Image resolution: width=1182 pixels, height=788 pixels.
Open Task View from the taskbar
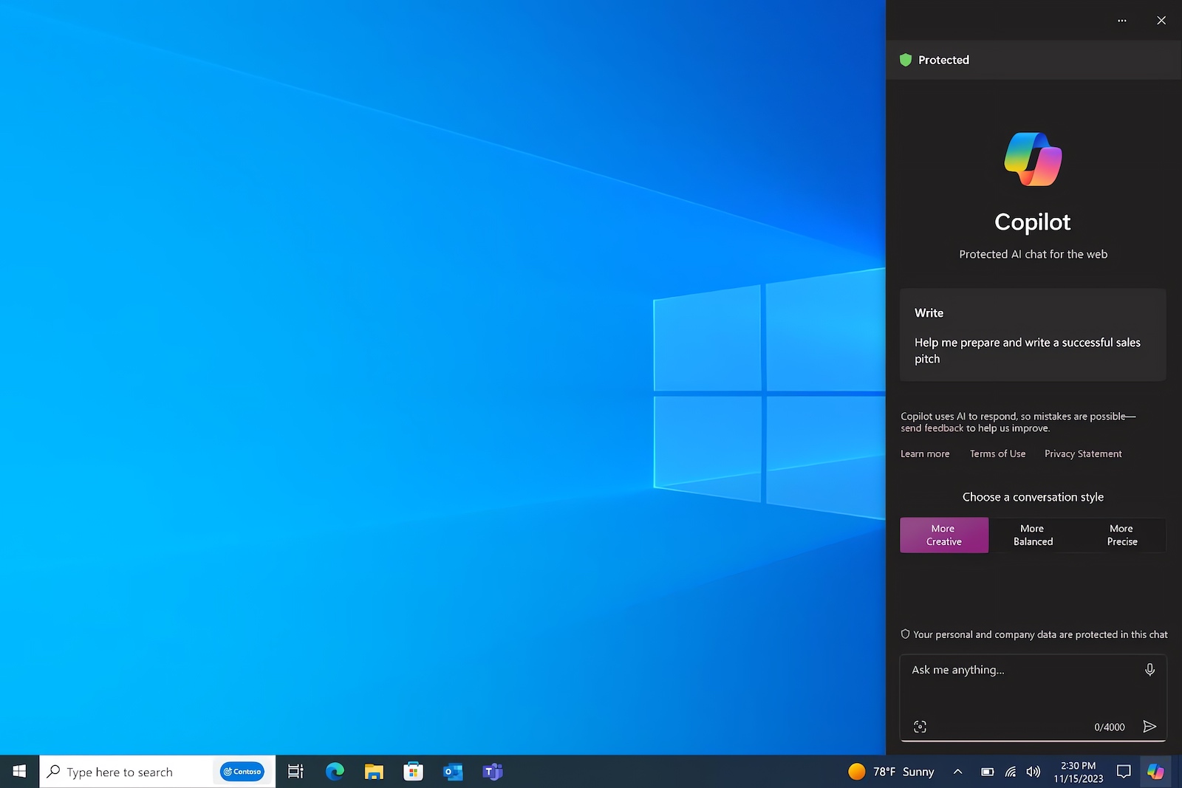tap(295, 771)
